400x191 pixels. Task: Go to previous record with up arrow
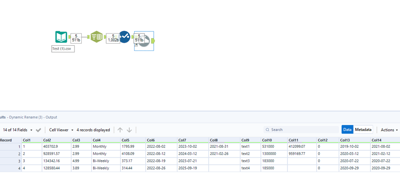120,130
